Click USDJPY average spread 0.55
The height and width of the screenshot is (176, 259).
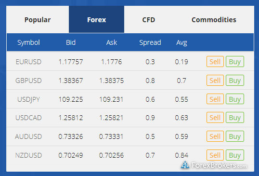[x=181, y=99]
